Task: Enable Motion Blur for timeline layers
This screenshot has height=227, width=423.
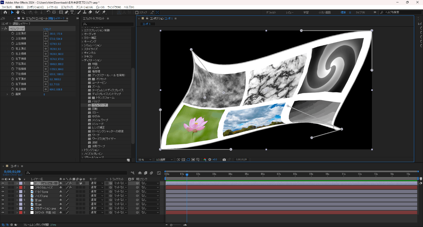Action: 151,173
